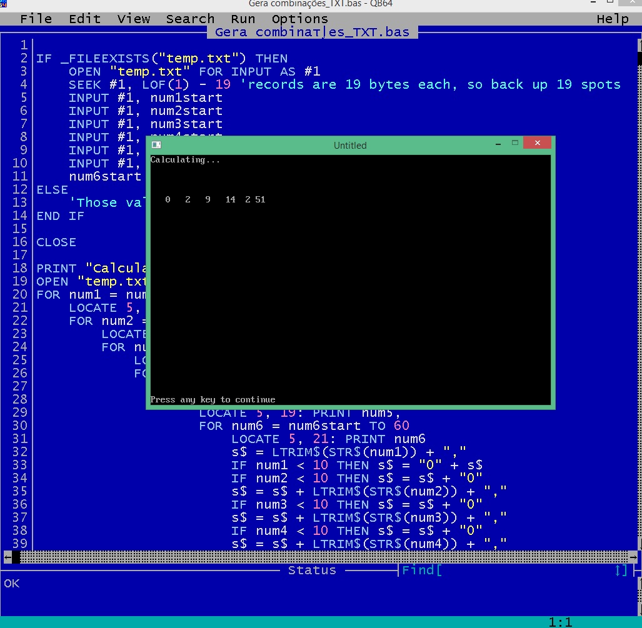The image size is (642, 628).
Task: Click the Untitled window system icon
Action: click(x=156, y=145)
